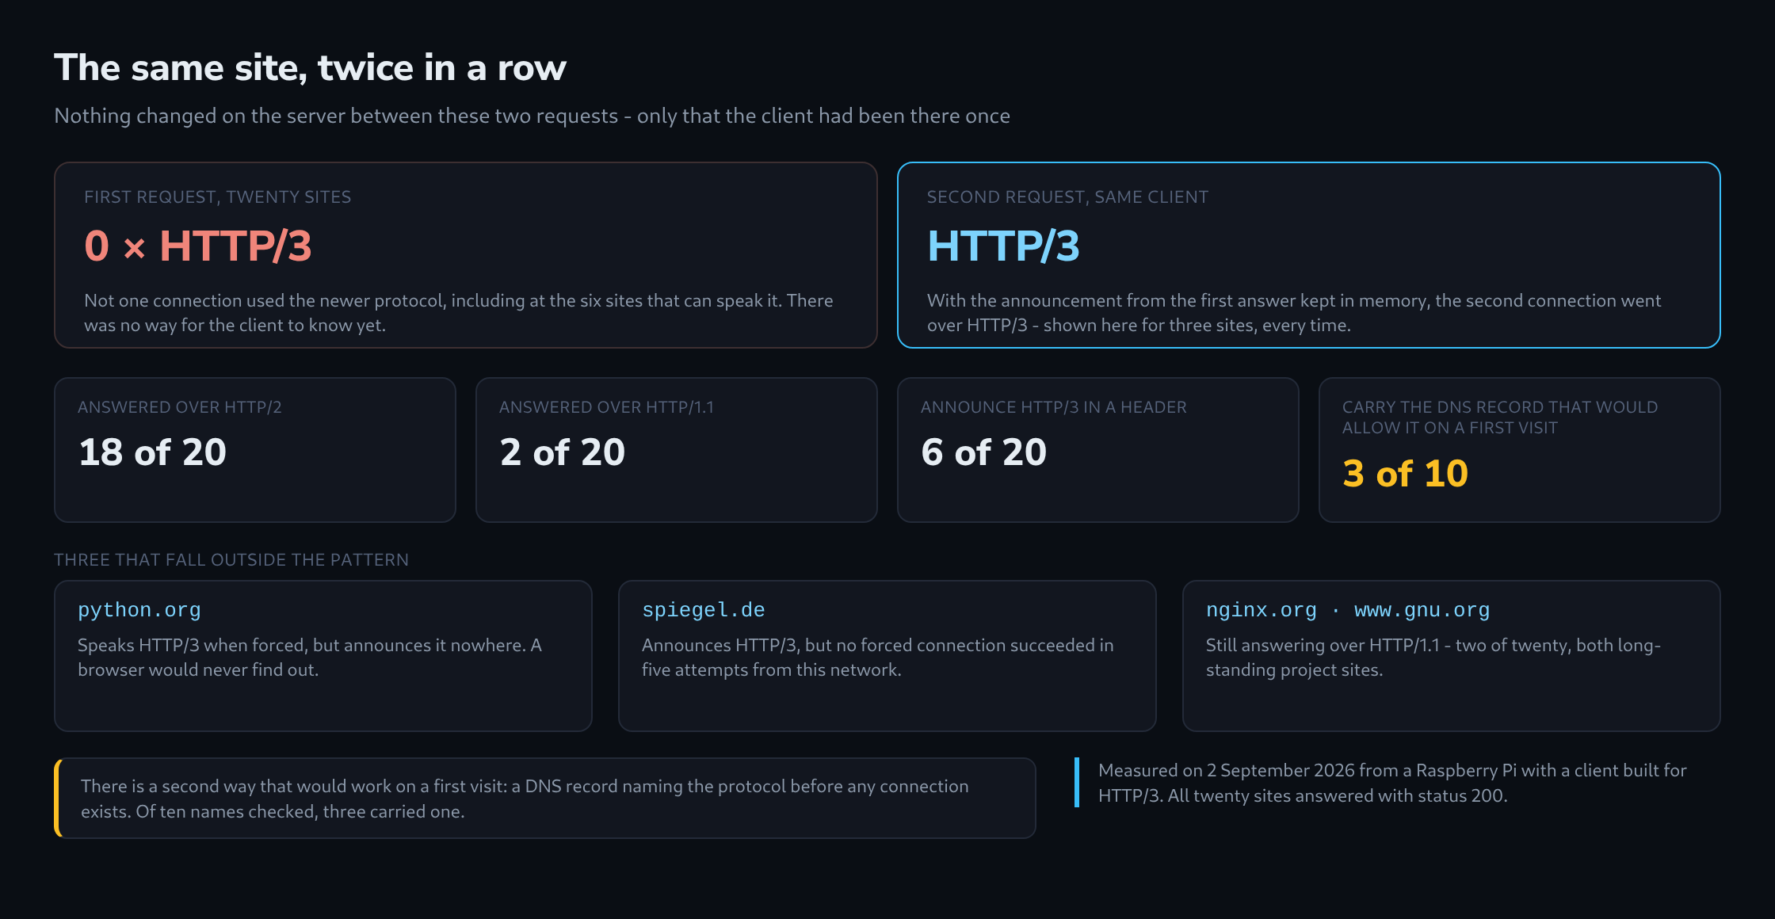Click the 'THREE THAT FALL OUTSIDE THE PATTERN' heading

(231, 560)
